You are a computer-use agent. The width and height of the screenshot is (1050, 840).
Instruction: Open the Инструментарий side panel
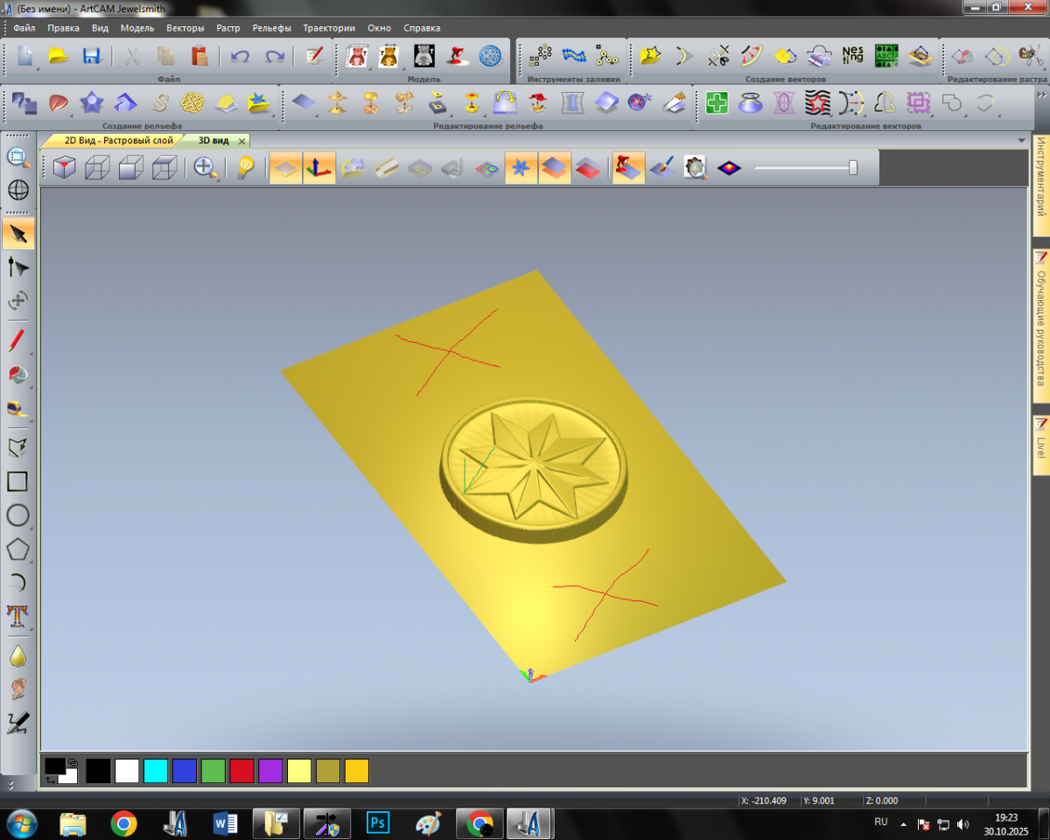(1041, 185)
